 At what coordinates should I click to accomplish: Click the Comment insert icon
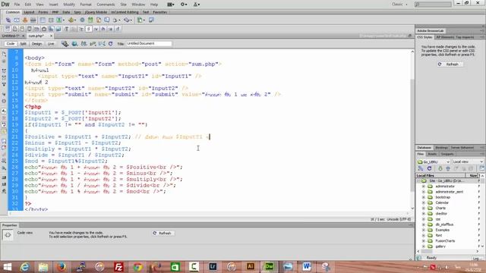coord(106,20)
